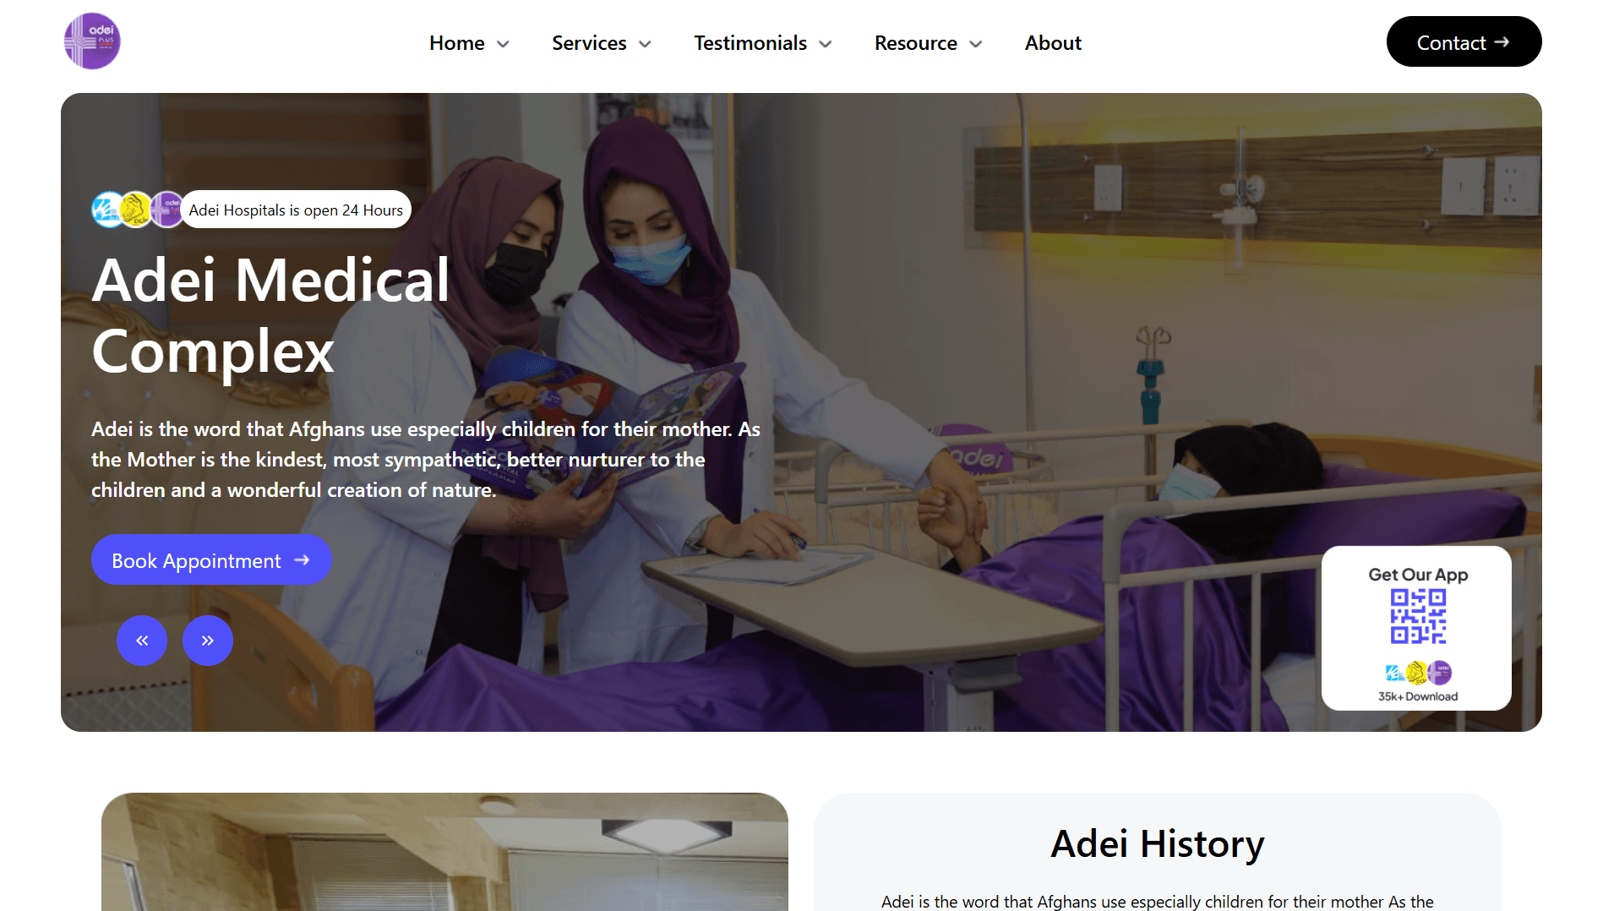This screenshot has height=911, width=1603.
Task: Click the Adei Hospitals open 24 Hours badge
Action: (x=296, y=210)
